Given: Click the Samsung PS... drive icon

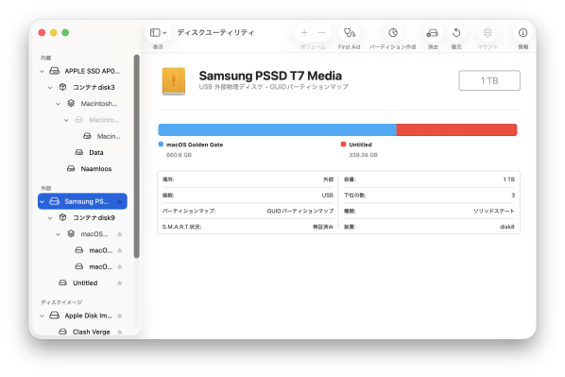Looking at the screenshot, I should tap(54, 201).
